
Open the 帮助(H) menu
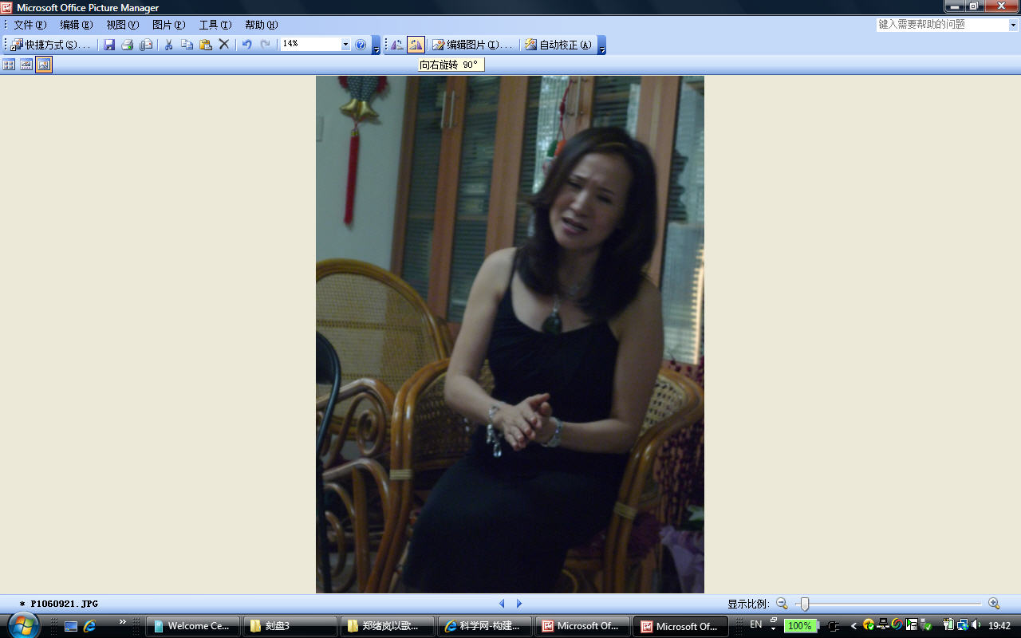pyautogui.click(x=262, y=25)
